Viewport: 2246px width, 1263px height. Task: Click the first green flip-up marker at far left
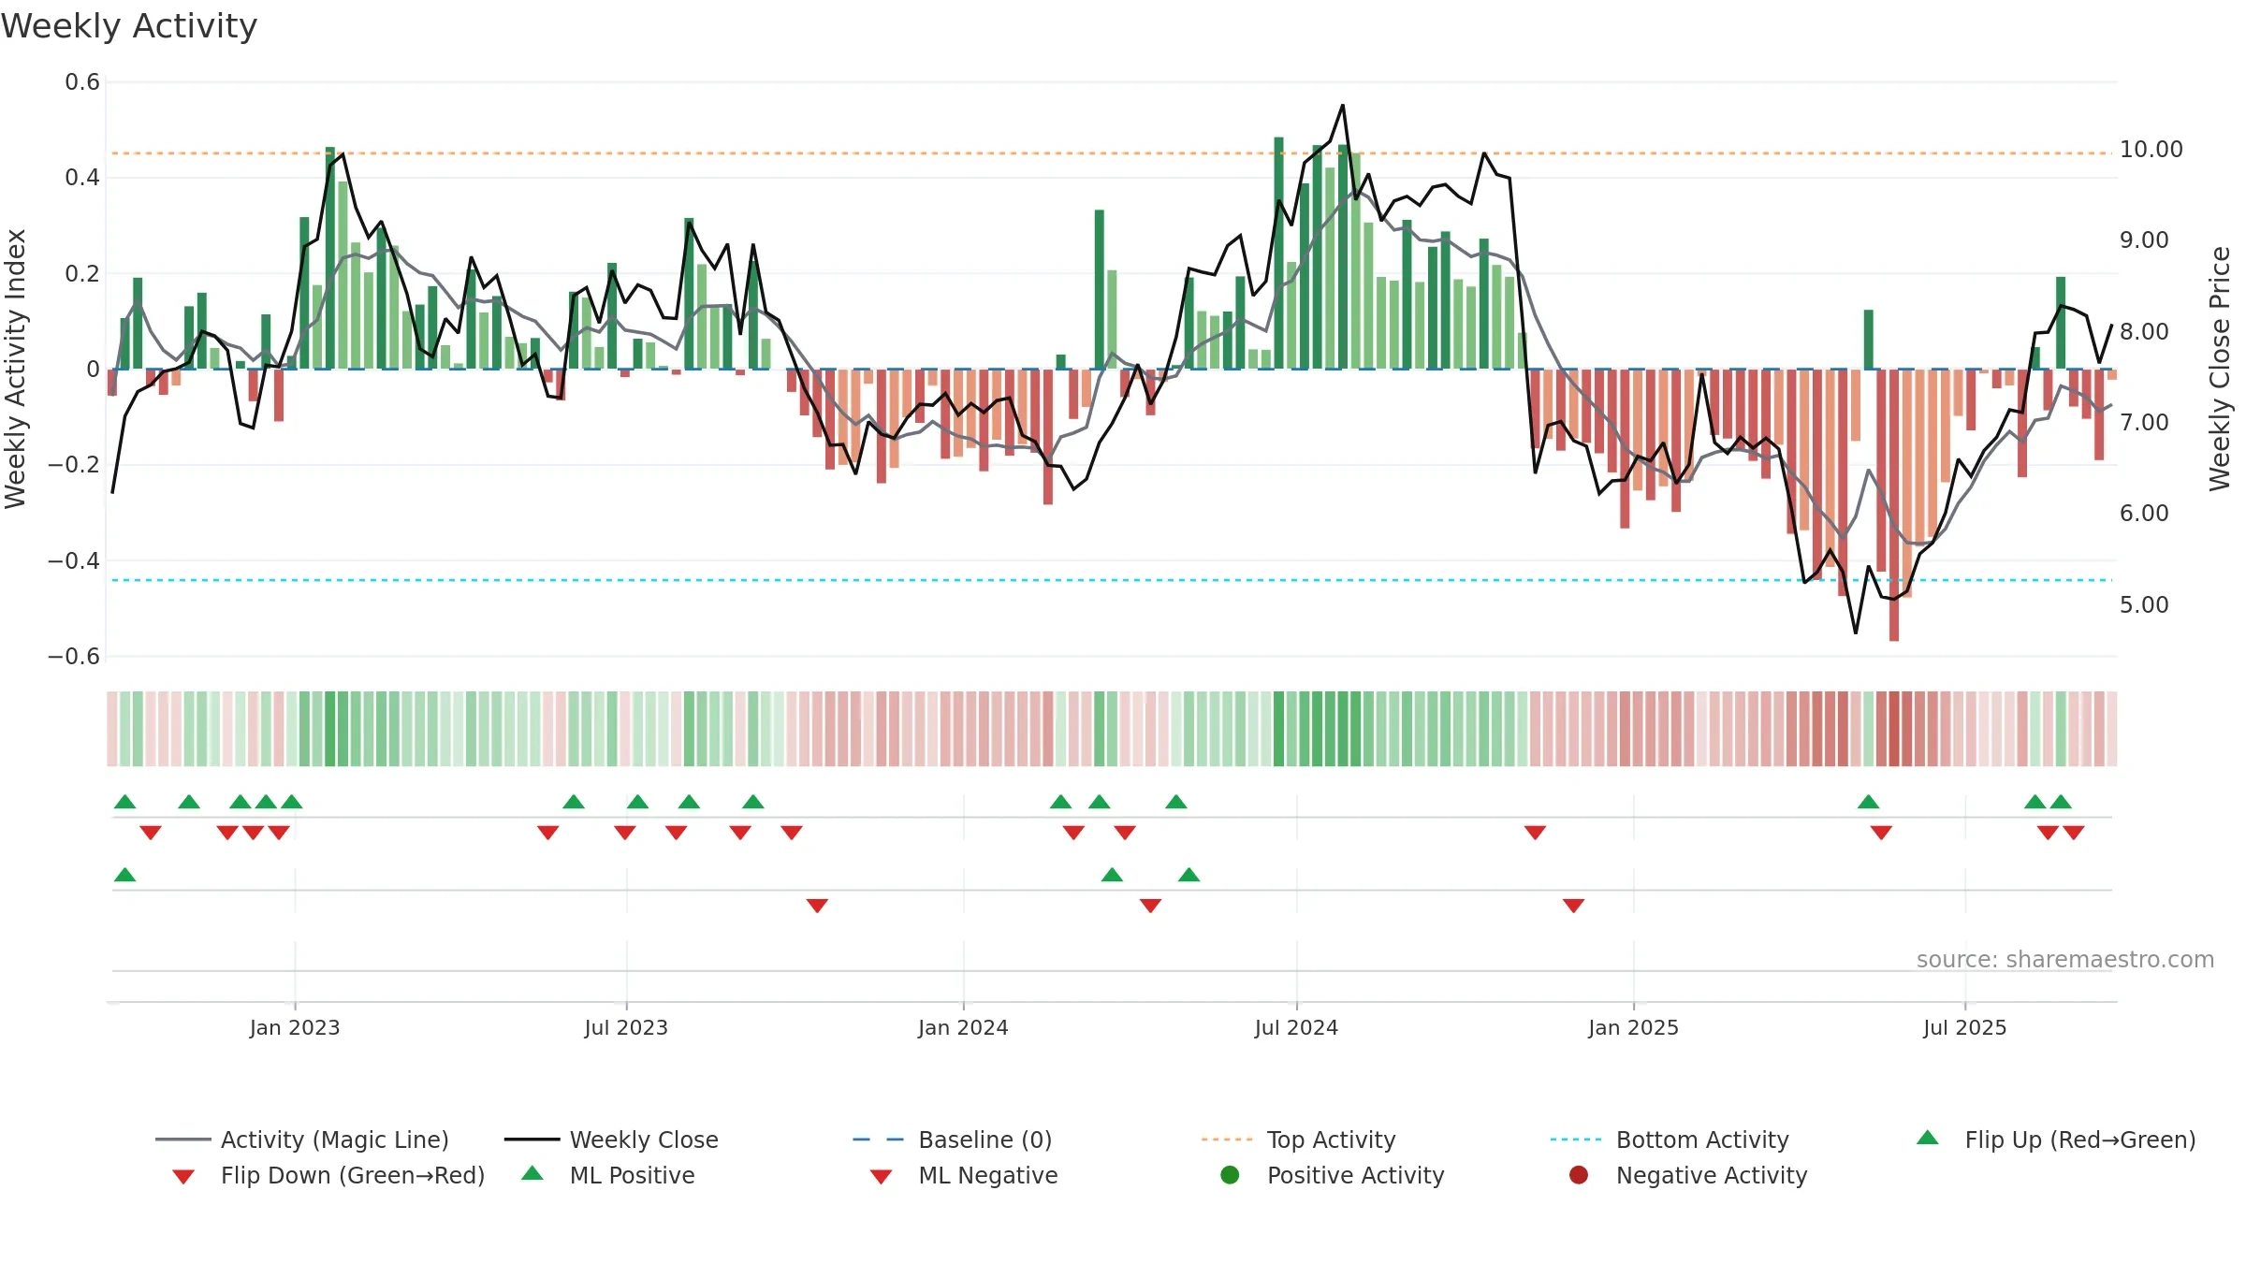click(124, 802)
